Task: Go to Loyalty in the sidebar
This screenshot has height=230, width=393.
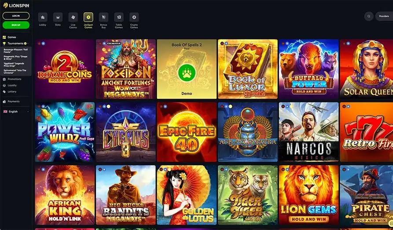Action: click(12, 85)
